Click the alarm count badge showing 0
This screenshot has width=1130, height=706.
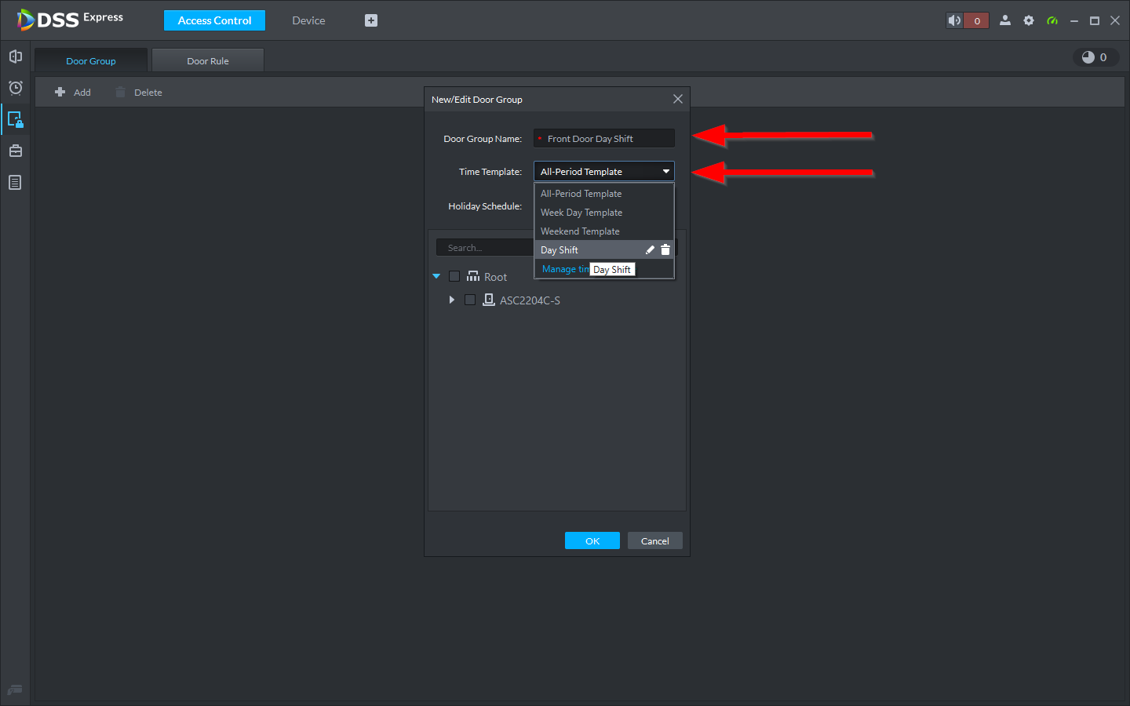(x=977, y=20)
